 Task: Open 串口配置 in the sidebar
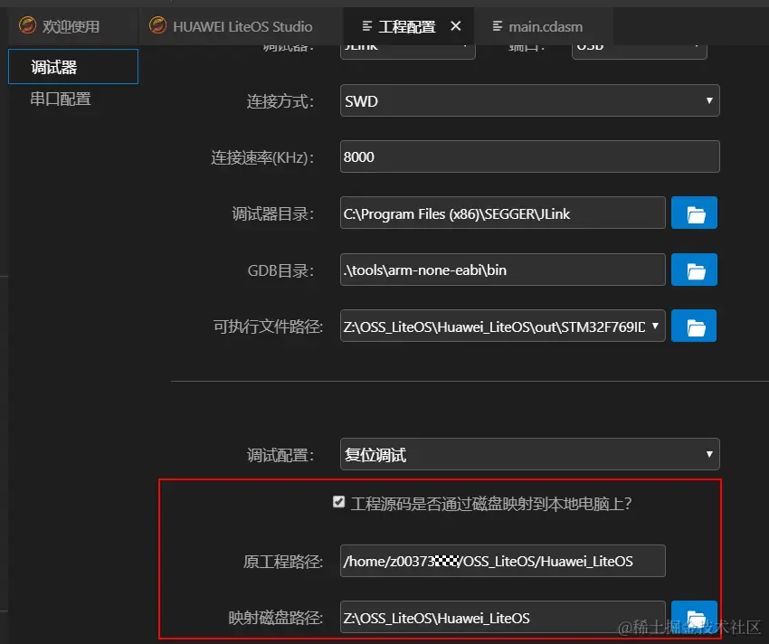tap(61, 99)
